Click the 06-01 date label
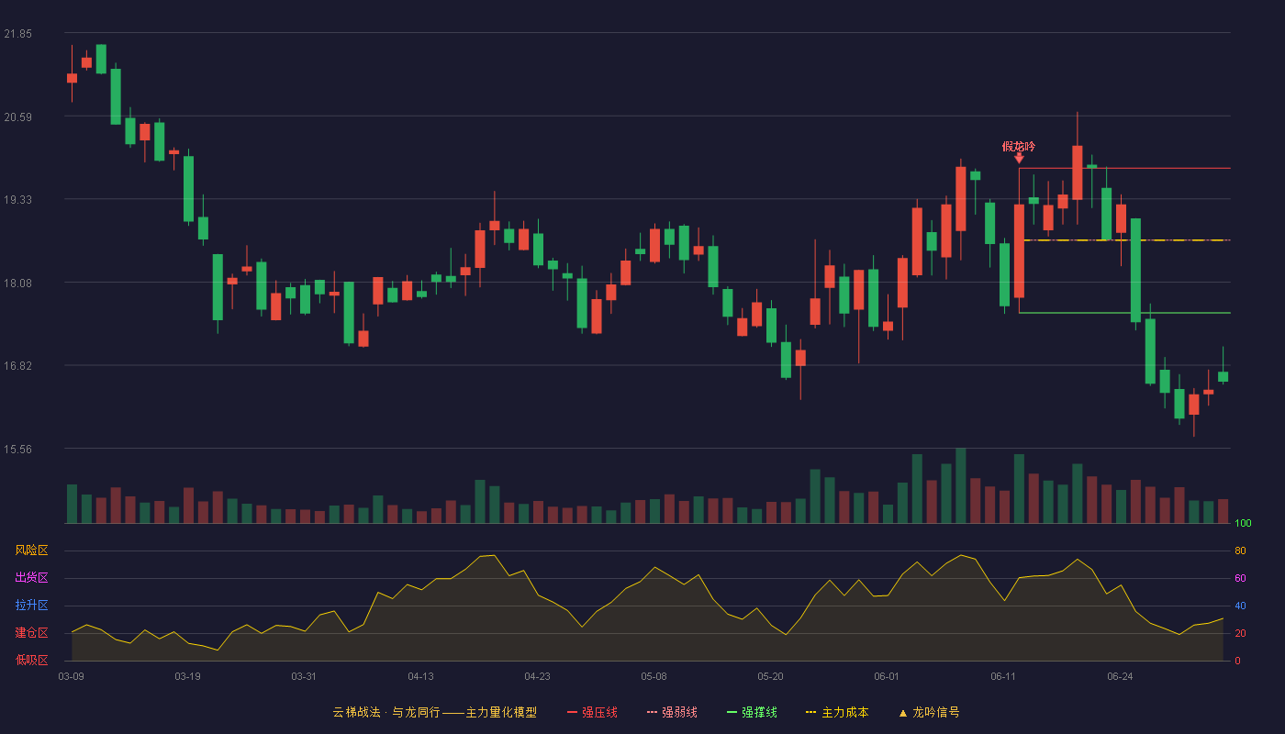Screen dimensions: 1285x734 (888, 676)
